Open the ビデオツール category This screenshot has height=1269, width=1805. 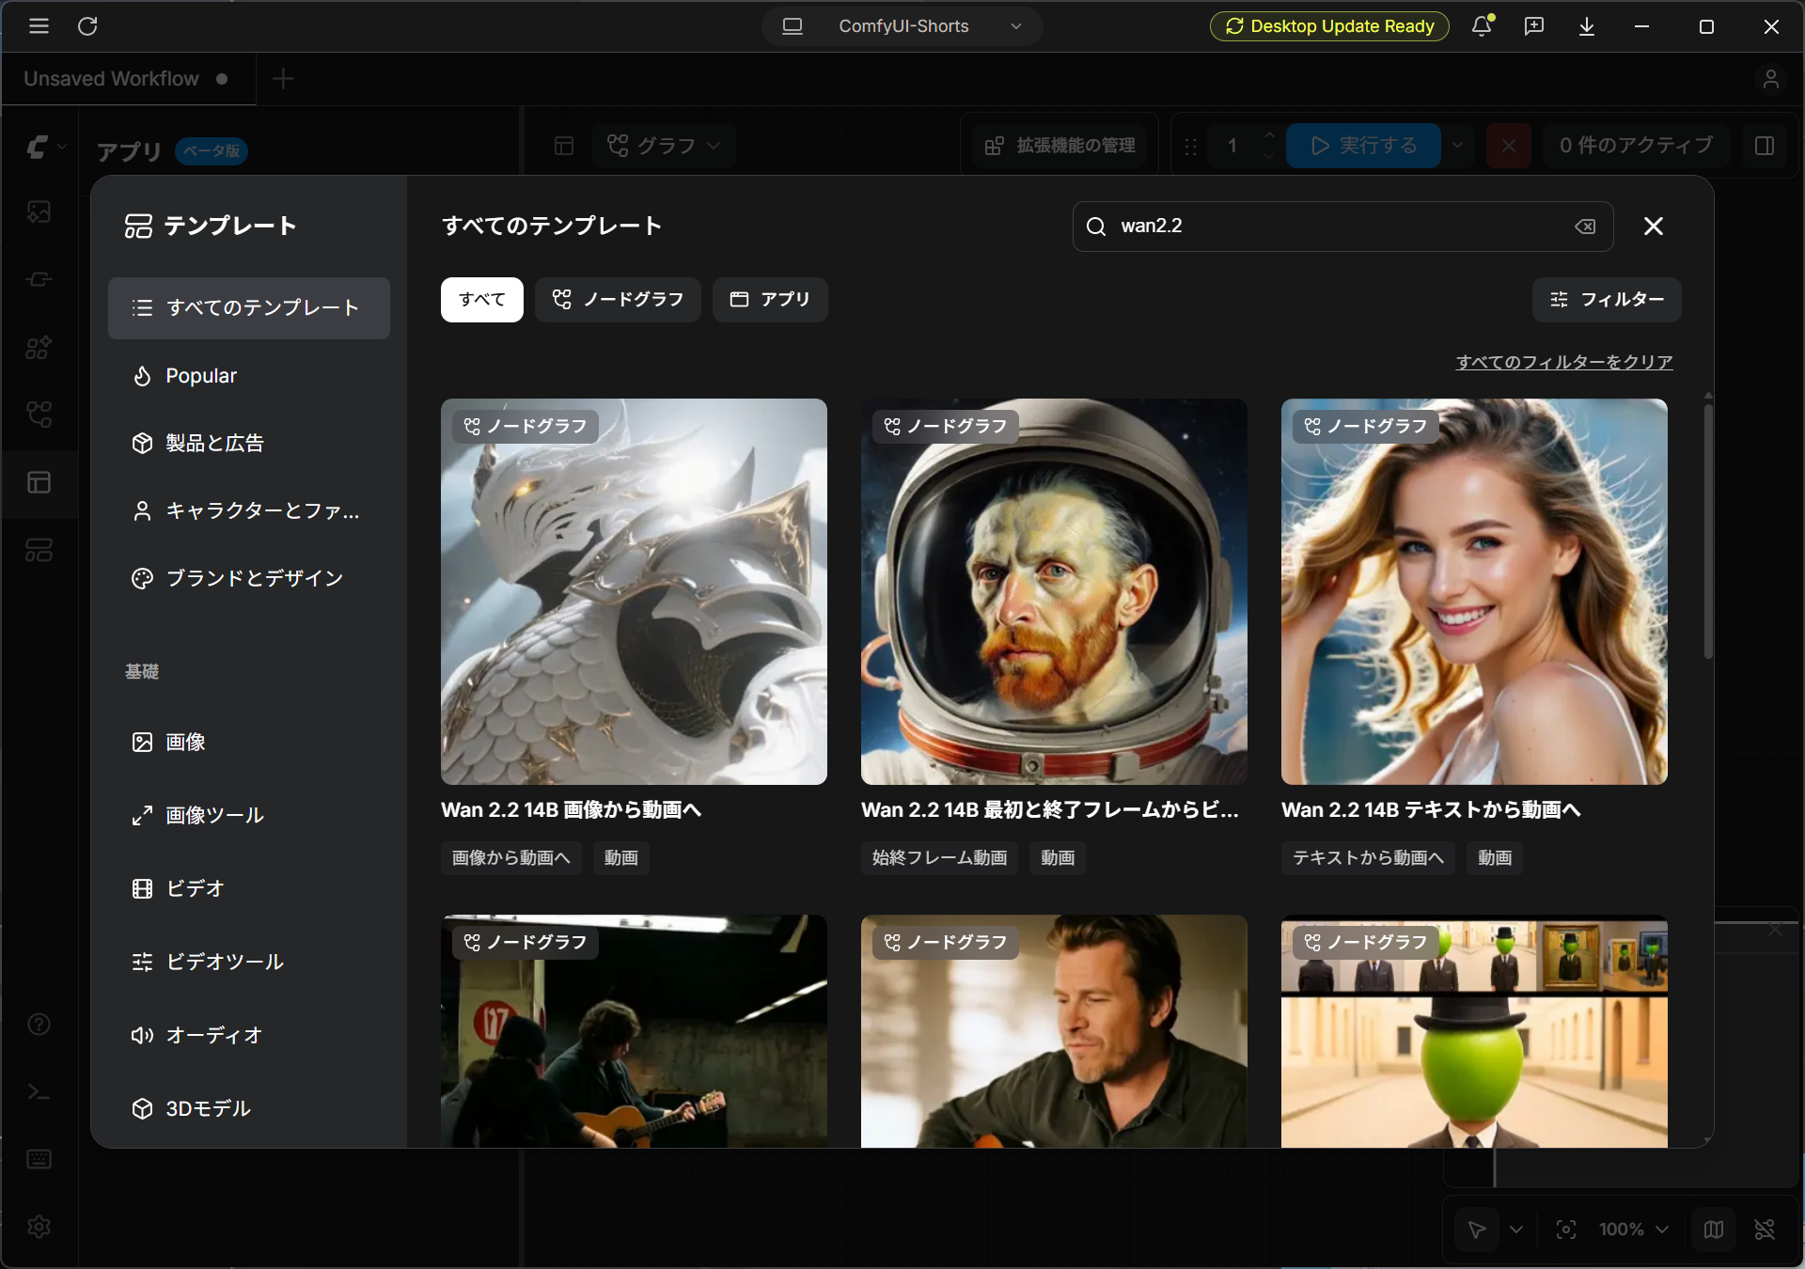coord(249,962)
